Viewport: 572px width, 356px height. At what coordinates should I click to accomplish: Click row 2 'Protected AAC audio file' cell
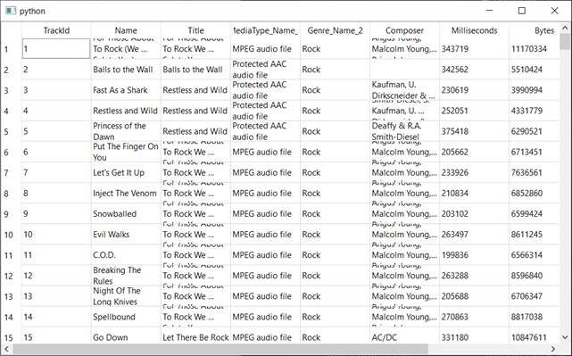pyautogui.click(x=265, y=70)
